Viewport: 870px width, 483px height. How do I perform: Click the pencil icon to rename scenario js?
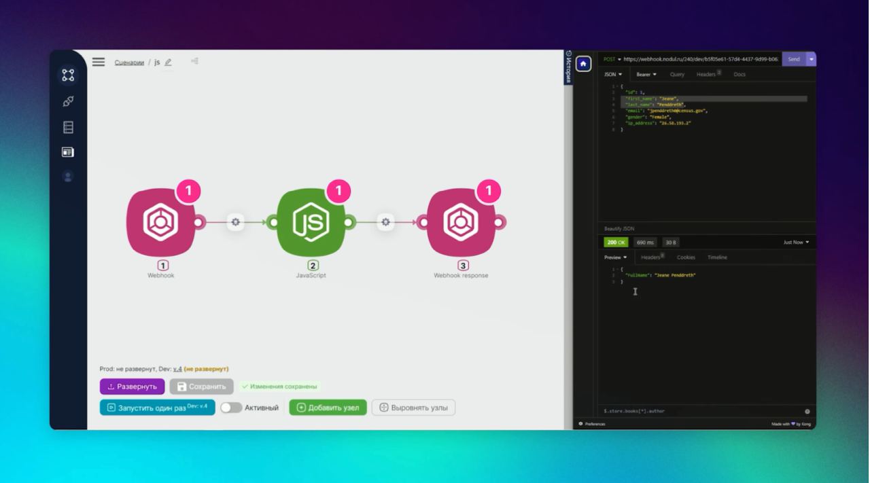coord(168,62)
